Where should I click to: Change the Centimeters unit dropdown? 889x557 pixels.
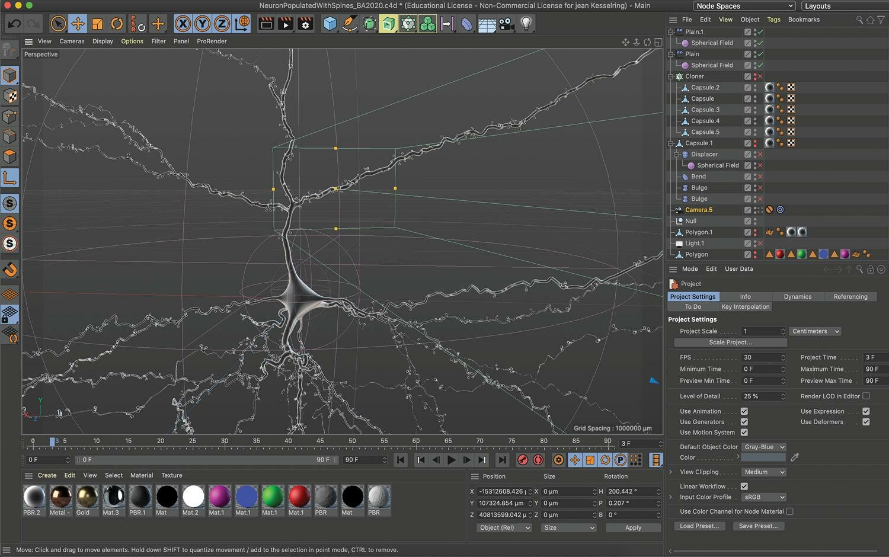tap(815, 331)
